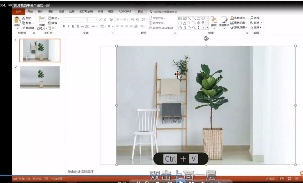This screenshot has height=183, width=303.
Task: Click Replace (替换) button
Action: click(x=256, y=23)
